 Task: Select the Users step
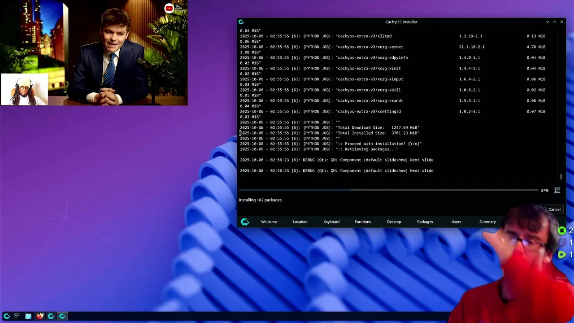(456, 222)
